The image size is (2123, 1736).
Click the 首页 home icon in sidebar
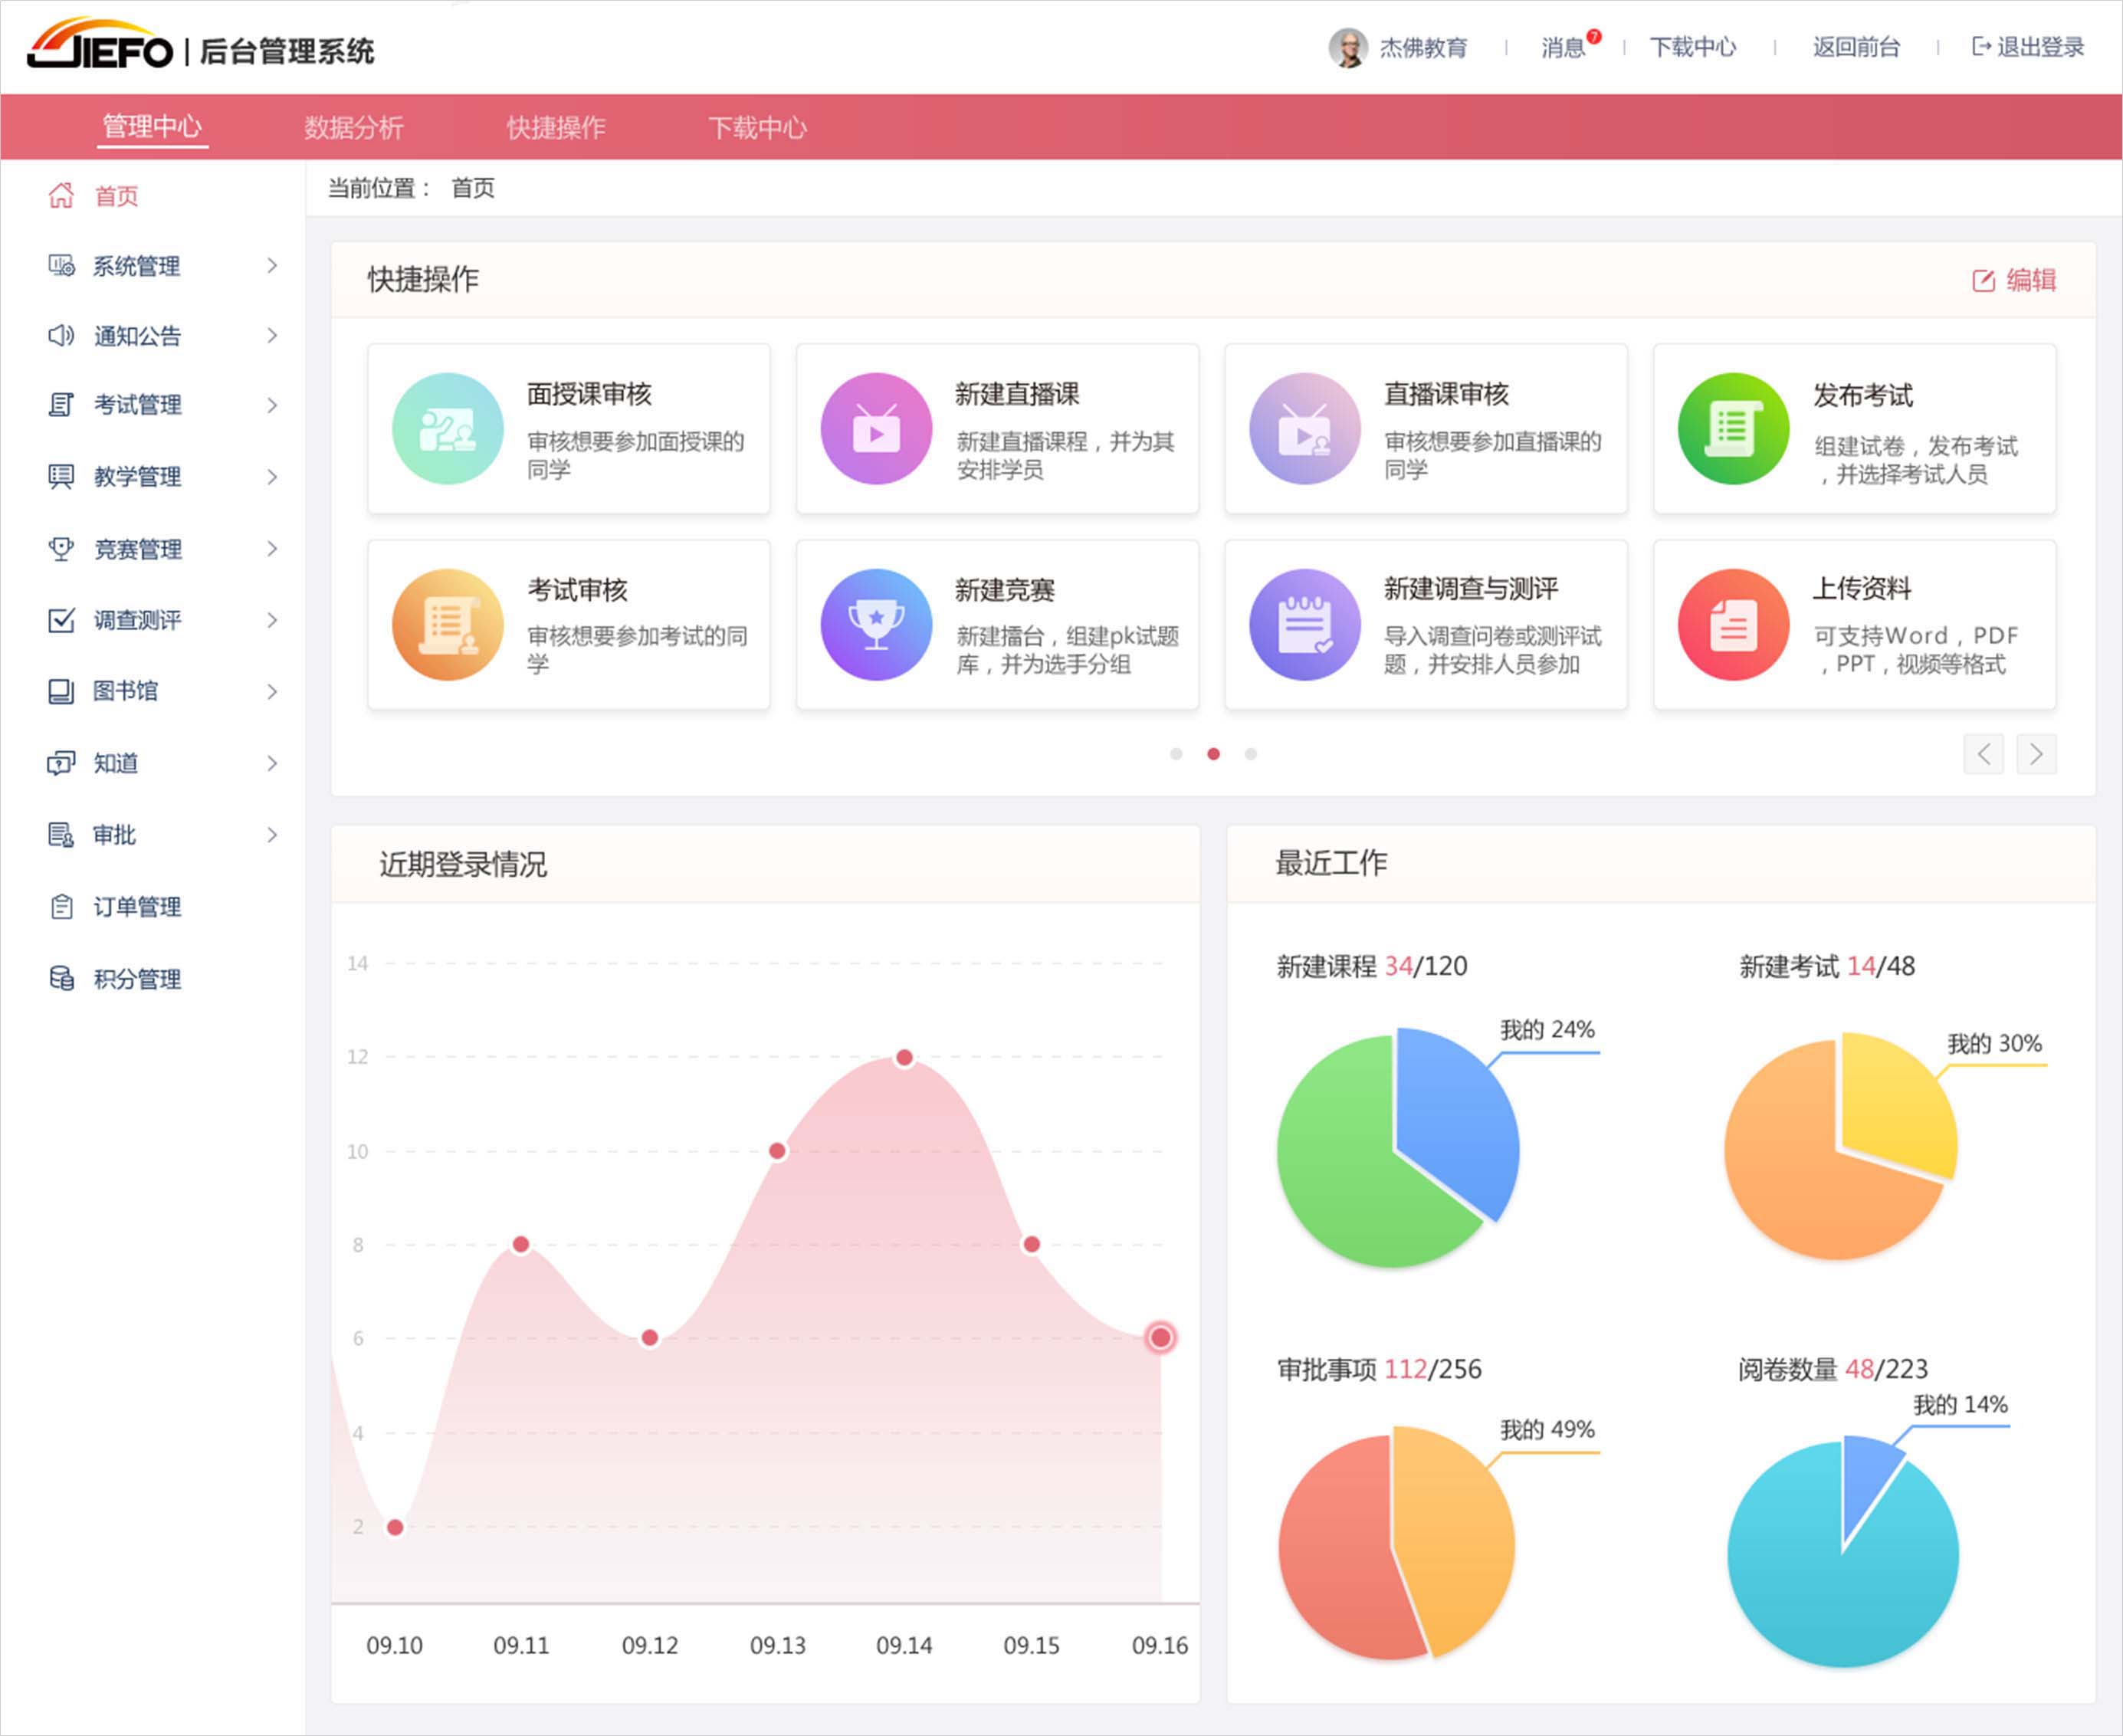coord(62,196)
